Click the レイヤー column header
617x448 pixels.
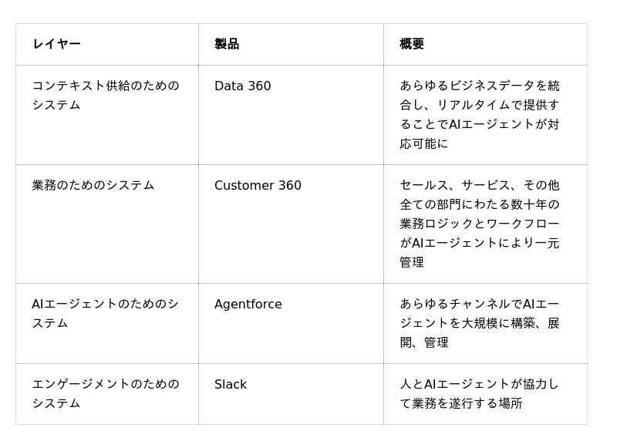[x=56, y=44]
